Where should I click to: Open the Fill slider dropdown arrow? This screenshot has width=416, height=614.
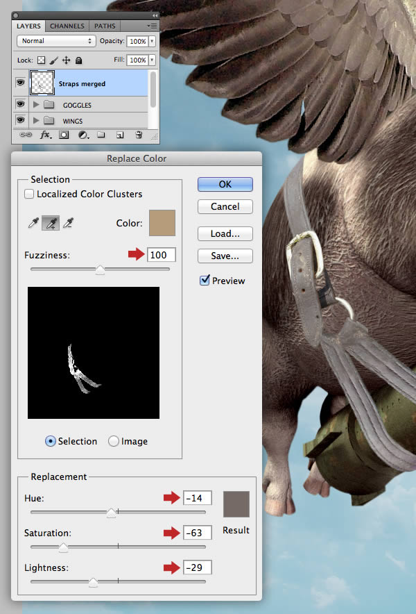click(152, 60)
